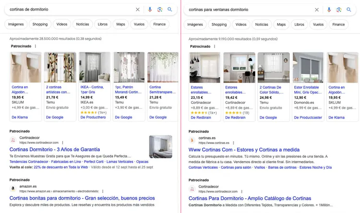Start voice search in right search bar
Viewport: 360px width, 213px height.
tap(329, 10)
